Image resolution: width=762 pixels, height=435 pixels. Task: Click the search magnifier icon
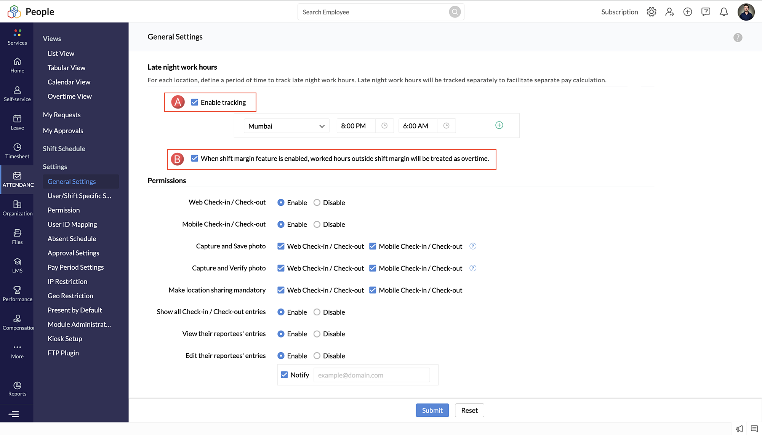coord(455,12)
